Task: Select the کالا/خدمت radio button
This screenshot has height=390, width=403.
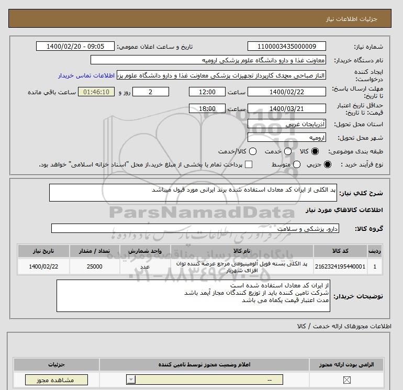Action: coord(253,151)
